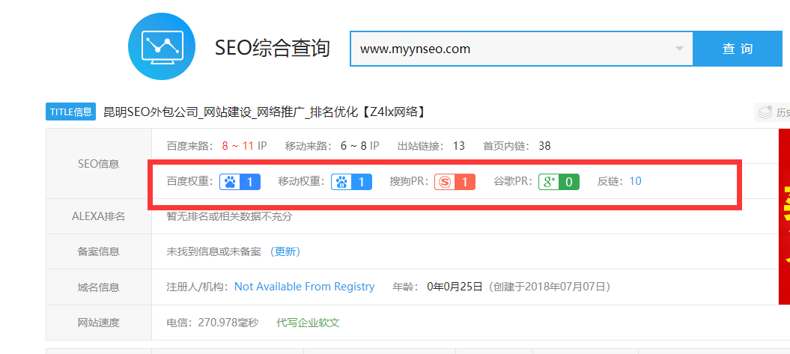This screenshot has height=354, width=790.
Task: Click the 备案信息 row header
Action: point(99,251)
